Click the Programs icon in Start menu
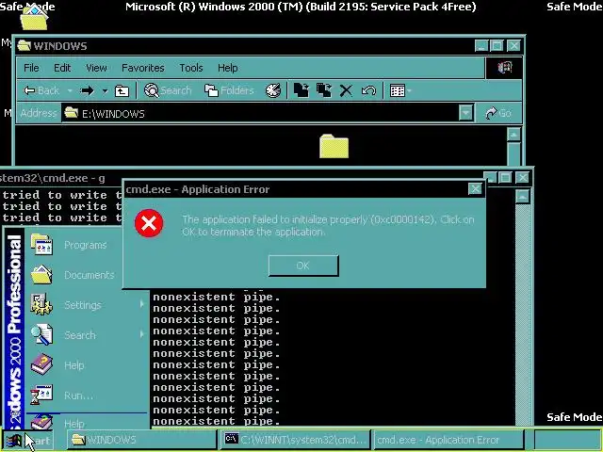The height and width of the screenshot is (452, 603). tap(41, 245)
